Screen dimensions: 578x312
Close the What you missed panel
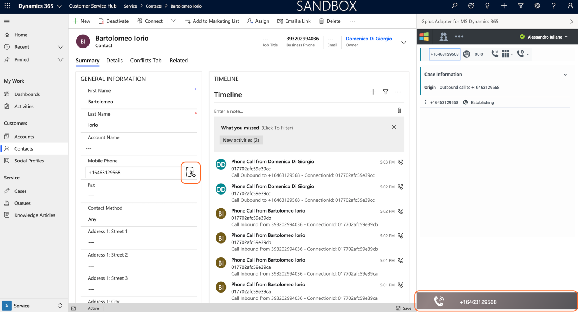[x=394, y=127]
